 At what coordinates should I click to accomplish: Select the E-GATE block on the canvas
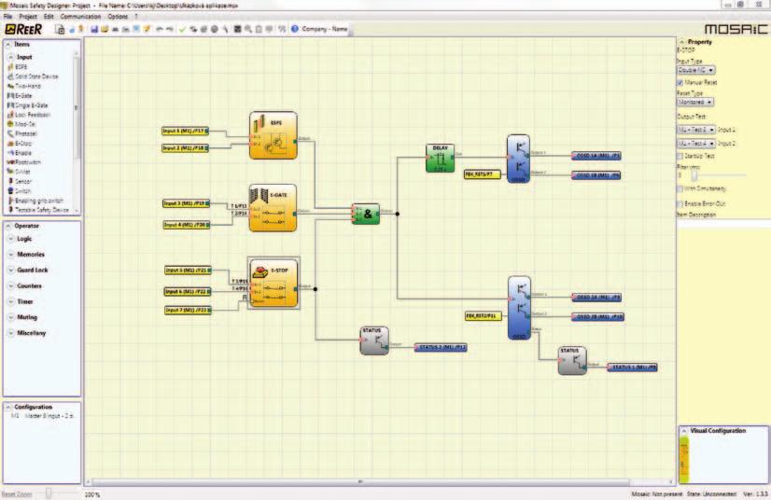(x=273, y=208)
